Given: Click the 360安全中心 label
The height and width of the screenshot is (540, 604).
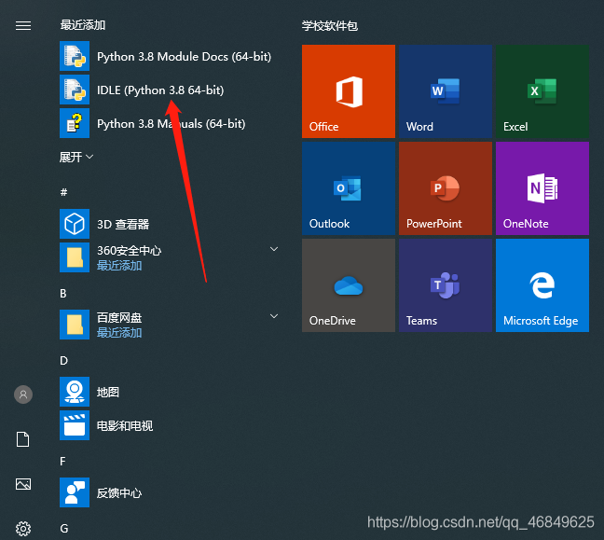Looking at the screenshot, I should click(x=129, y=251).
